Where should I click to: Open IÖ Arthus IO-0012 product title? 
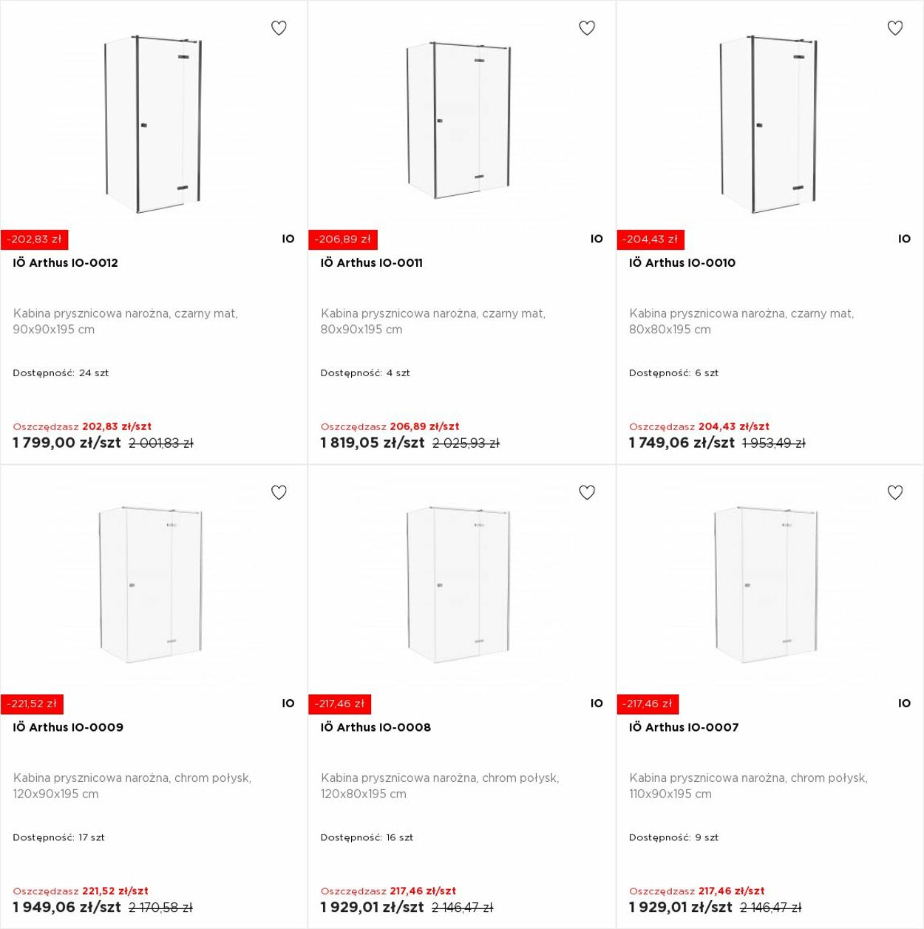coord(65,262)
